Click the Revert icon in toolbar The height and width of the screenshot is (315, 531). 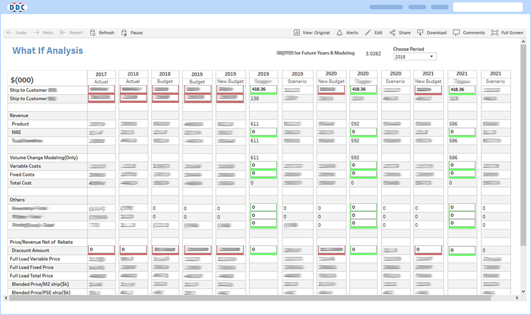pos(63,33)
